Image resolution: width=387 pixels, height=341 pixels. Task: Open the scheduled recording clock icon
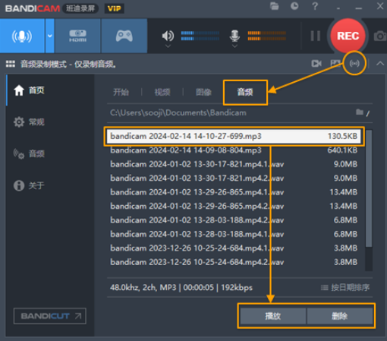pyautogui.click(x=294, y=6)
